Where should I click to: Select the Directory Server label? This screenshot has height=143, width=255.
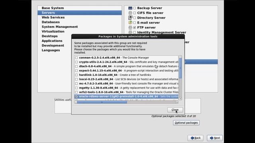pyautogui.click(x=151, y=17)
